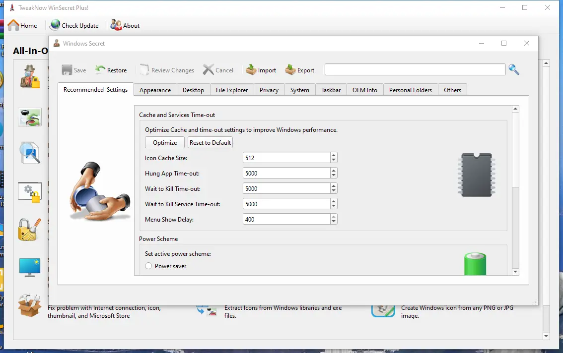Decrease Menu Show Delay value
This screenshot has height=353, width=563.
334,222
